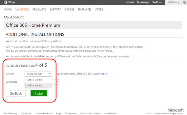
Task: Click the Office 365 Home Premium heading
Action: pyautogui.click(x=33, y=25)
